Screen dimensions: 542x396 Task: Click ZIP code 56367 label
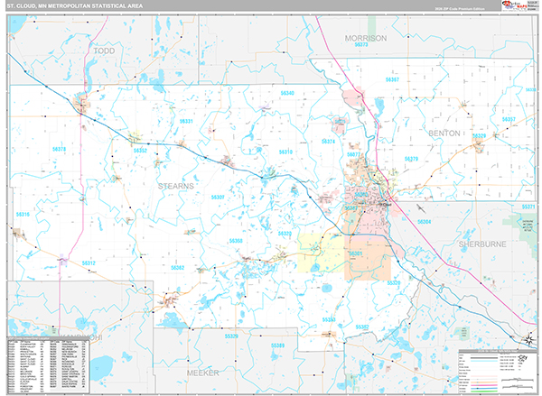(392, 80)
